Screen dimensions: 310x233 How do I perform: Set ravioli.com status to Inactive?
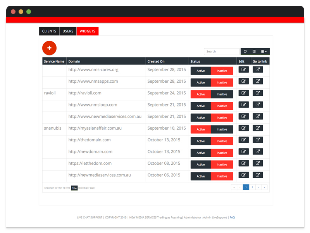tap(222, 94)
